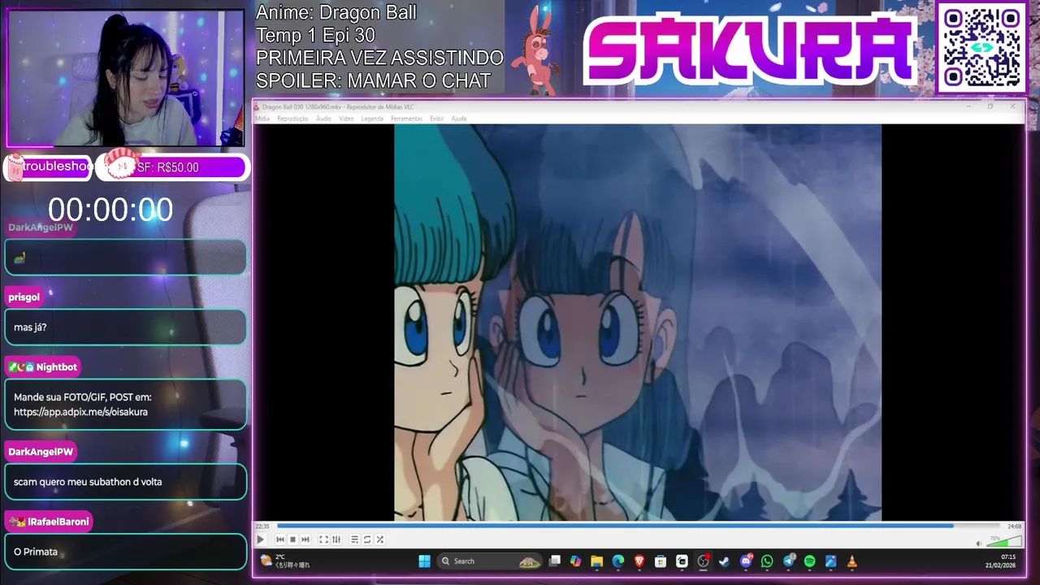The height and width of the screenshot is (585, 1040).
Task: Open the Exibir menu
Action: [x=436, y=119]
